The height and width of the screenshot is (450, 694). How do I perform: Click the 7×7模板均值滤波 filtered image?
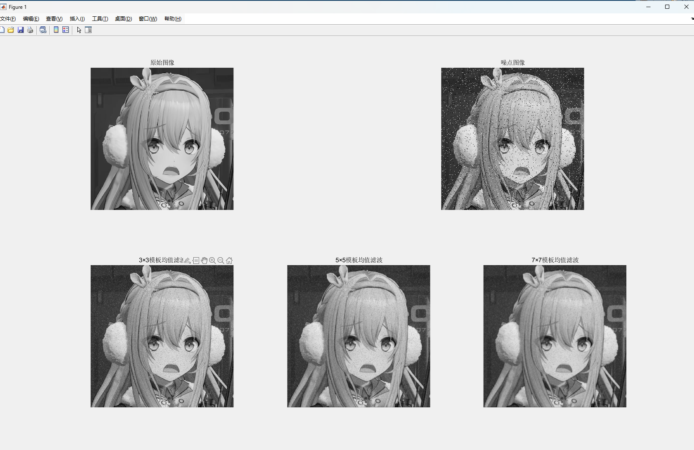555,336
